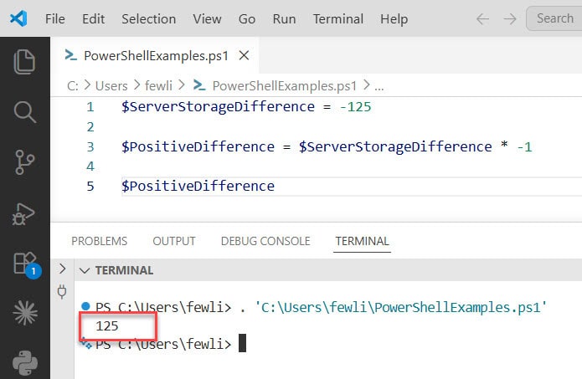Click $ServerStorageDifference on line 3
The image size is (582, 379).
click(395, 147)
